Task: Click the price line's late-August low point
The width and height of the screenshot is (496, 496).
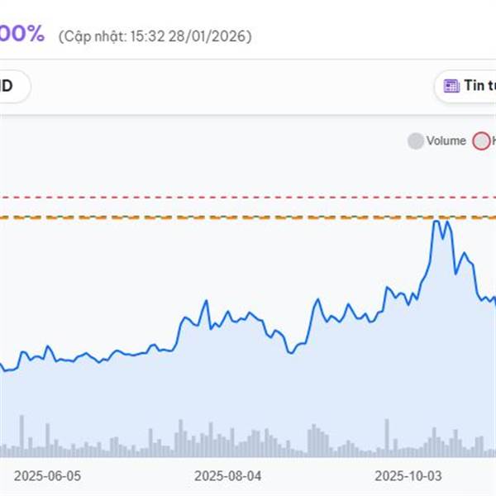Action: (x=290, y=353)
